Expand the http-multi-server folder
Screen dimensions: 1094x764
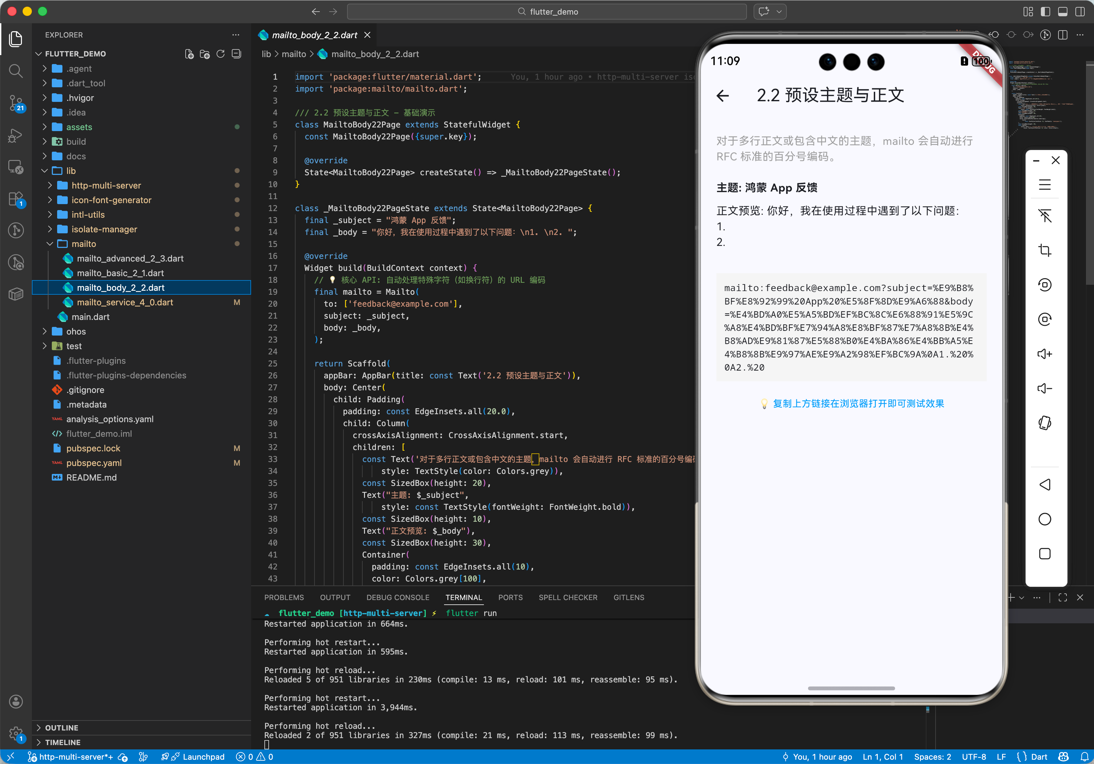point(106,185)
